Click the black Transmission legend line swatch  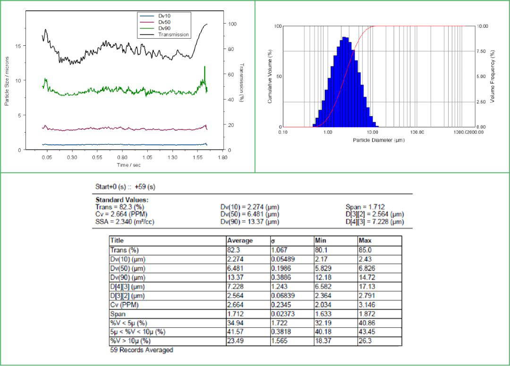point(147,34)
